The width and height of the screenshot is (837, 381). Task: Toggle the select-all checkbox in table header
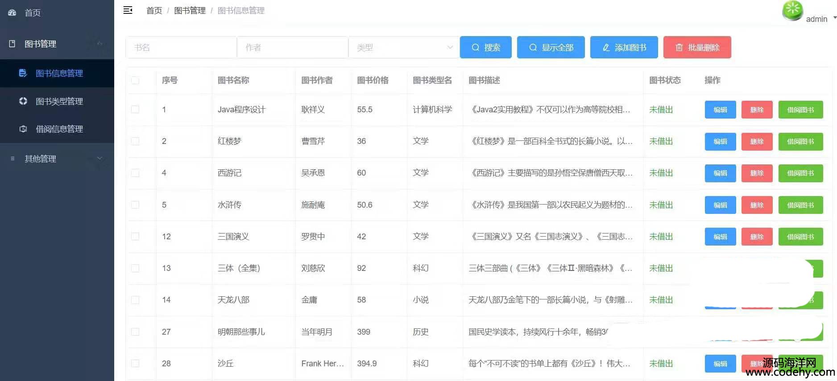point(135,80)
